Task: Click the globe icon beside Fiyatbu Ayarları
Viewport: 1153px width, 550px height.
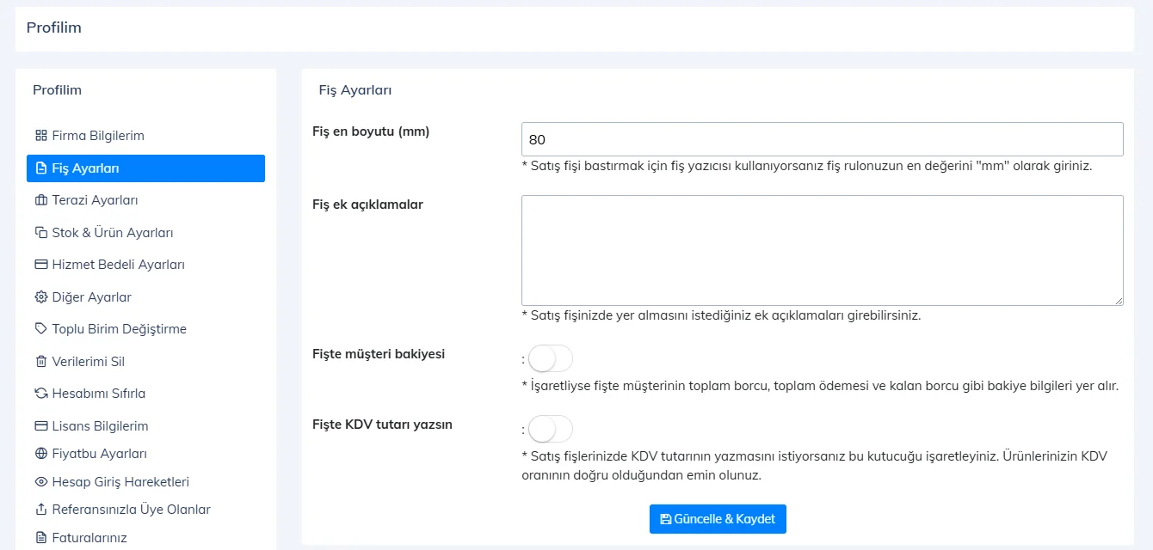Action: [40, 454]
